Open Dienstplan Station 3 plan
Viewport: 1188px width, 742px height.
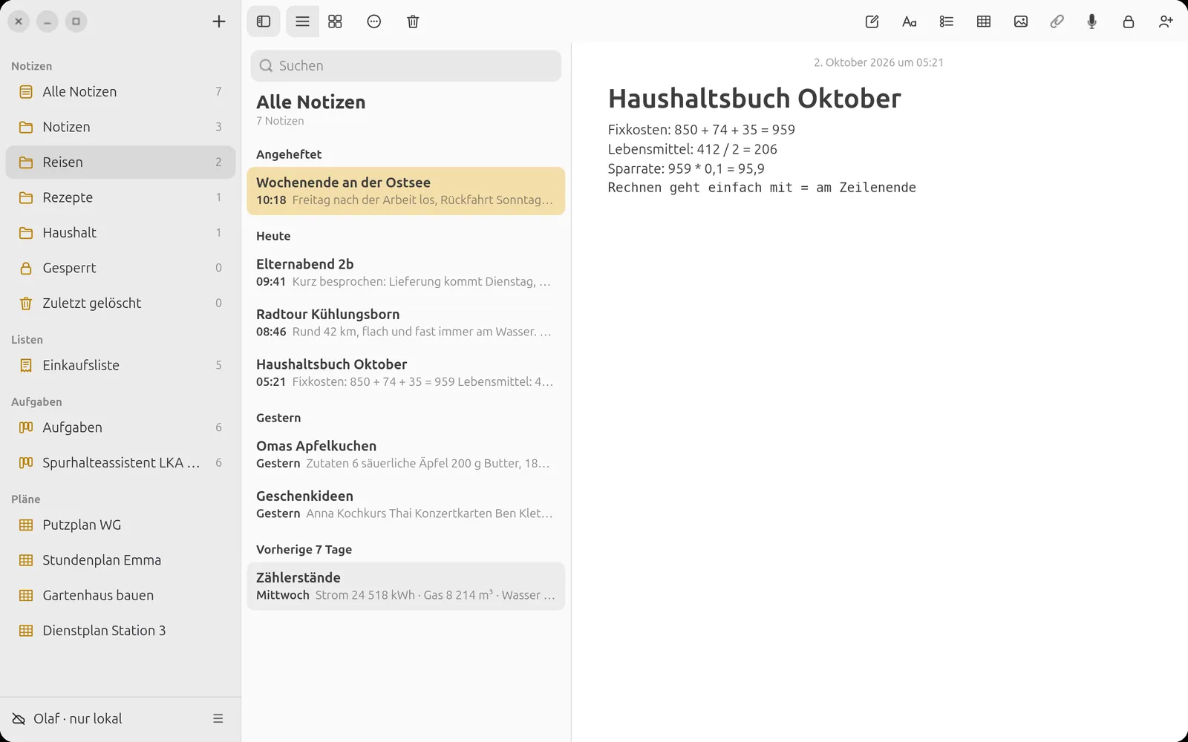[120, 631]
